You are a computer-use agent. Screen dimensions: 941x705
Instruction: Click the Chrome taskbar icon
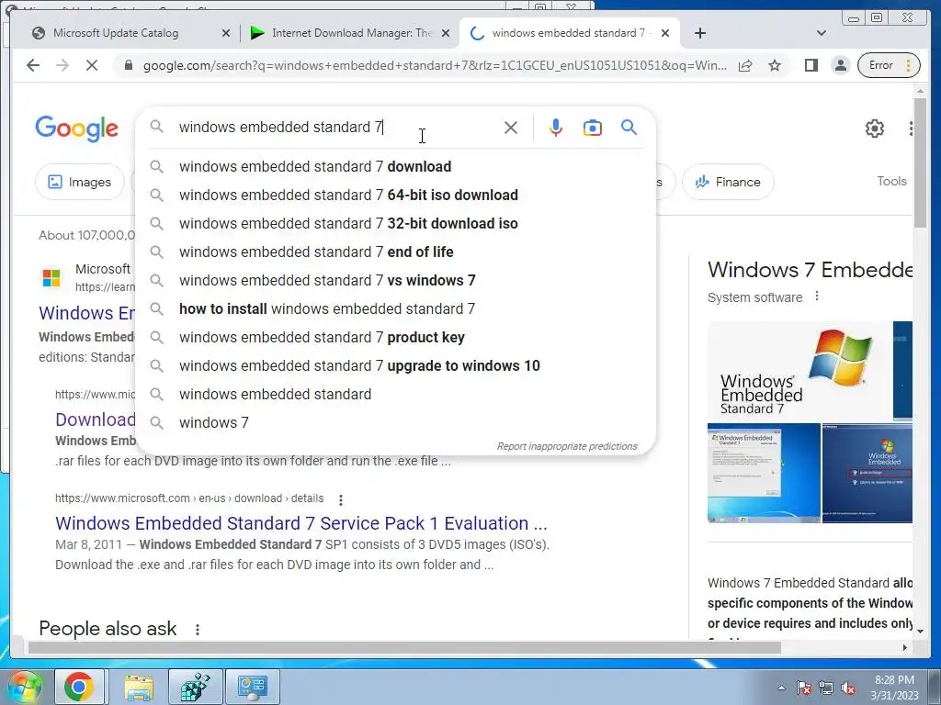coord(79,687)
